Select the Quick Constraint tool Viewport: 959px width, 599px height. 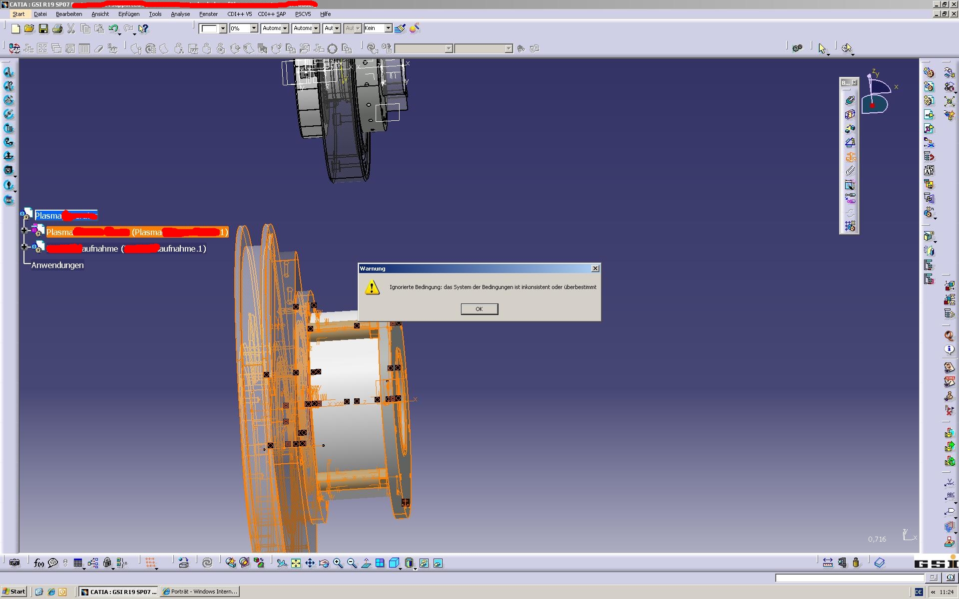(850, 185)
